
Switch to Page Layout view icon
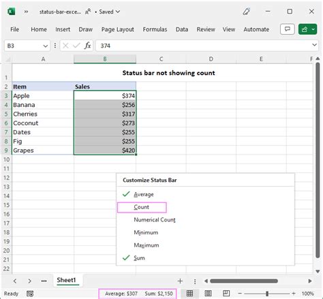208,294
